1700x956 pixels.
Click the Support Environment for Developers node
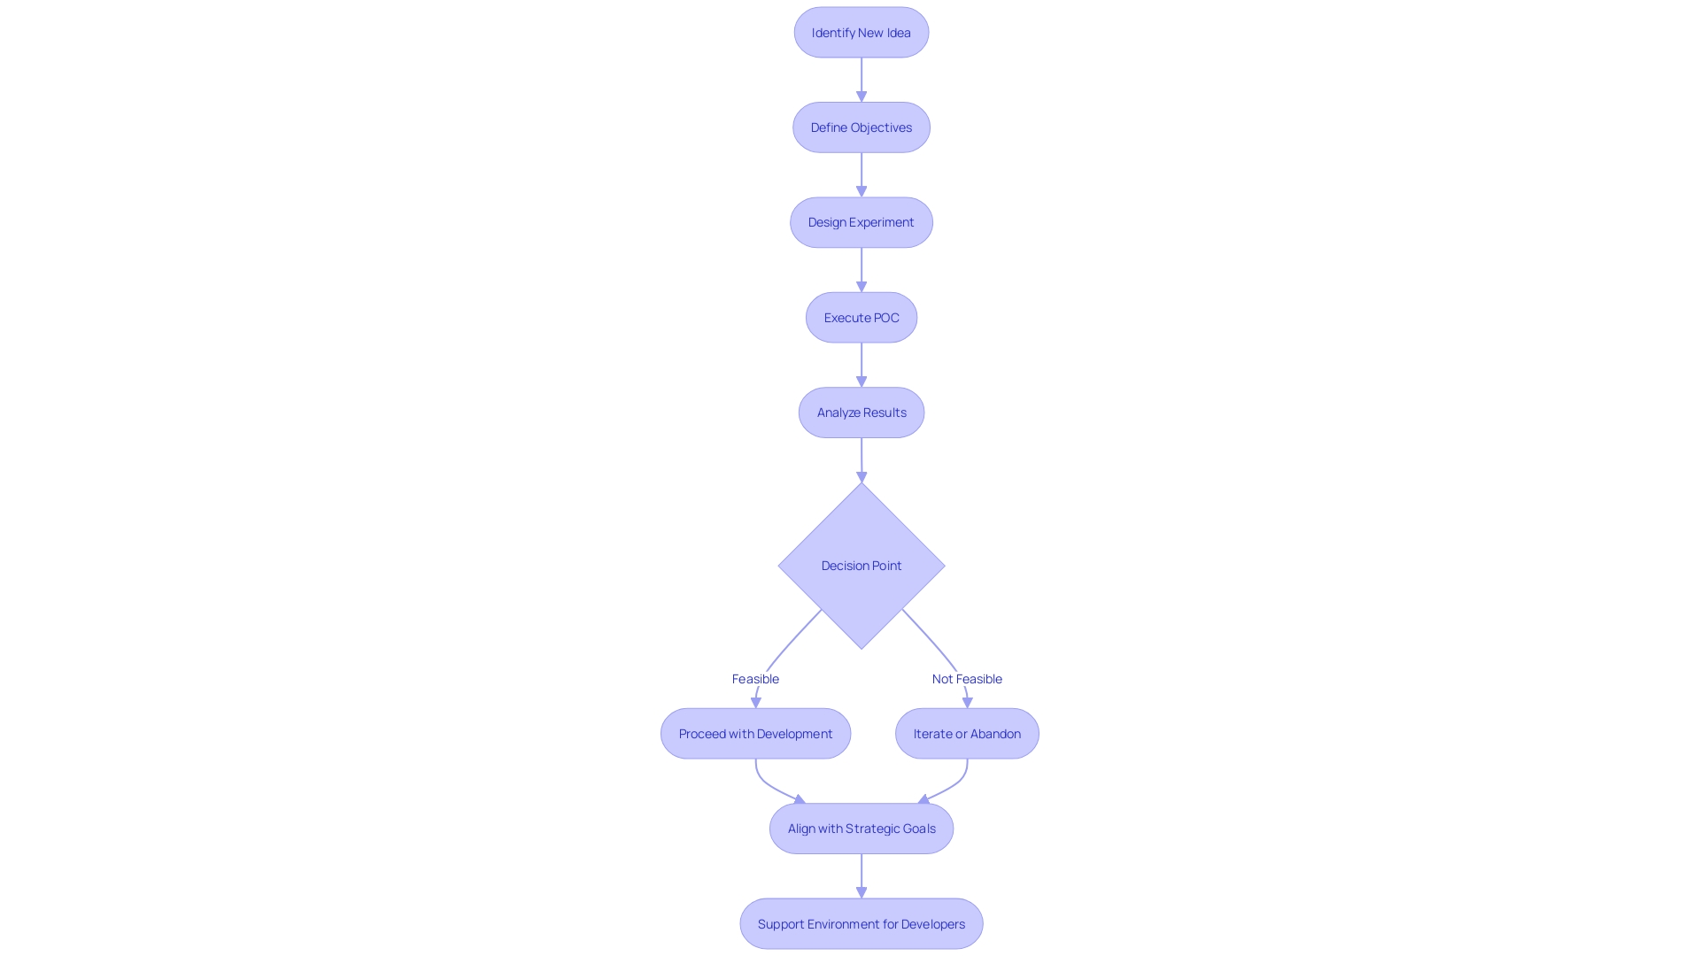pyautogui.click(x=861, y=923)
